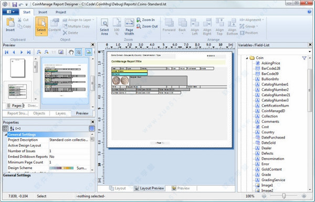Click the Zoom In magnifier icon
The width and height of the screenshot is (315, 202).
pyautogui.click(x=139, y=20)
